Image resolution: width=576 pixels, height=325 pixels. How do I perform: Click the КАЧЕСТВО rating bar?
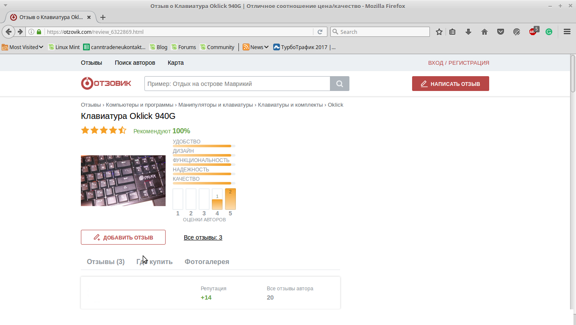coord(204,183)
